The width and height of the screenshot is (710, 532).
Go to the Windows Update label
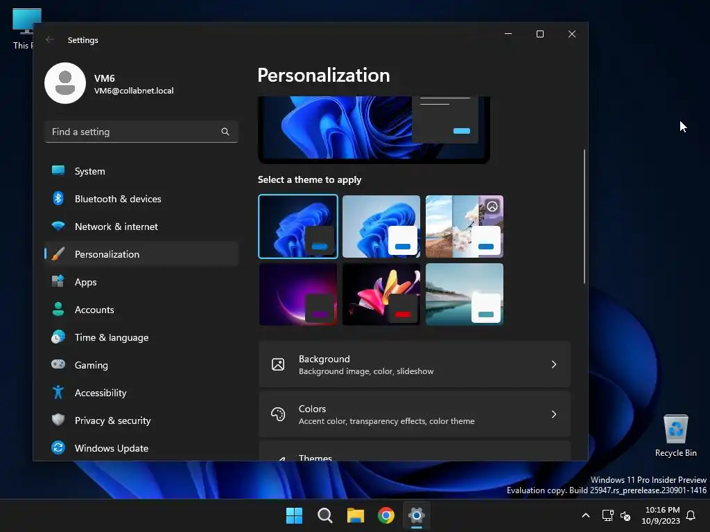click(x=112, y=448)
